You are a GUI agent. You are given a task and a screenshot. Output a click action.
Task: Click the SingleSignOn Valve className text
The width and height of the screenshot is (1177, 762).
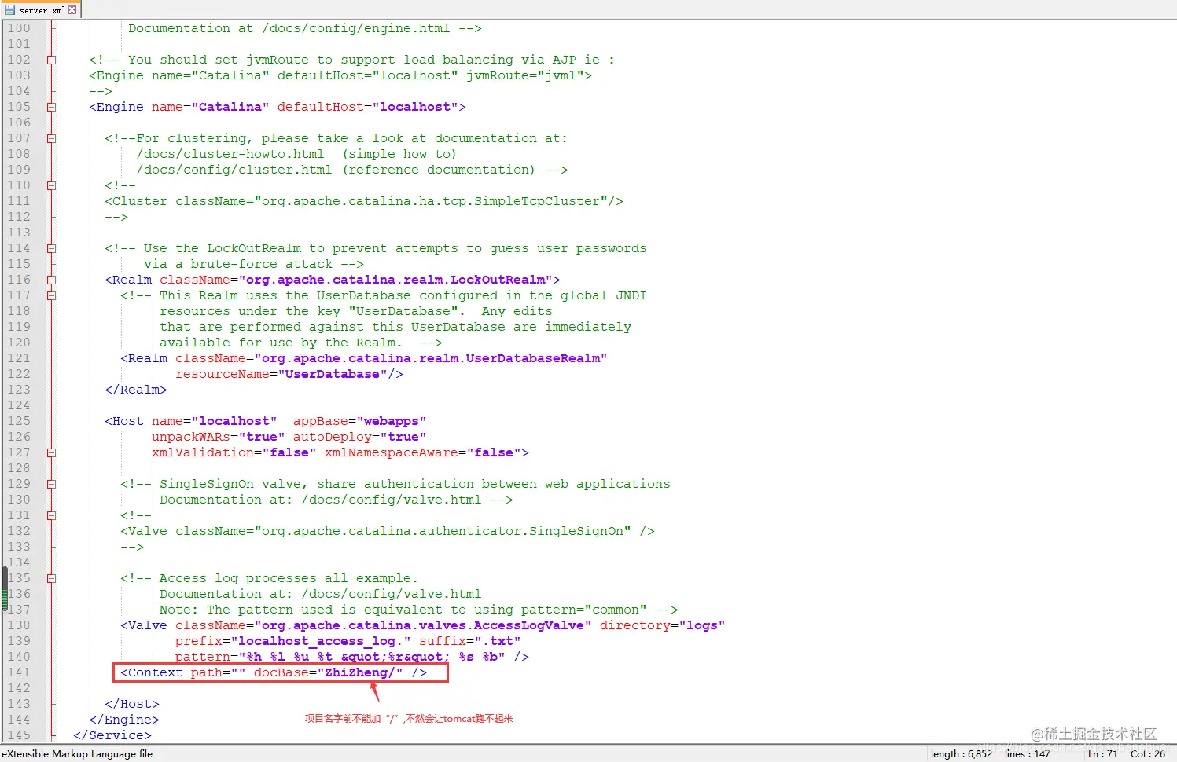(403, 531)
